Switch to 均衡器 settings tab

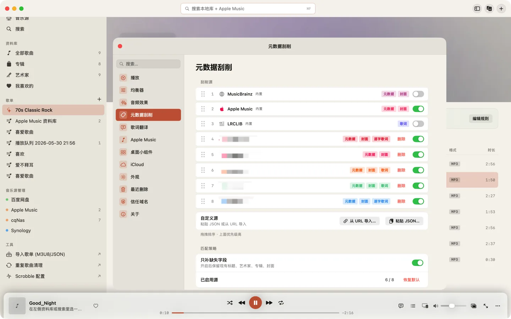click(x=148, y=90)
